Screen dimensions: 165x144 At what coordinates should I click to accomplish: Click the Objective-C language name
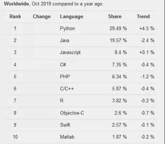tap(72, 113)
